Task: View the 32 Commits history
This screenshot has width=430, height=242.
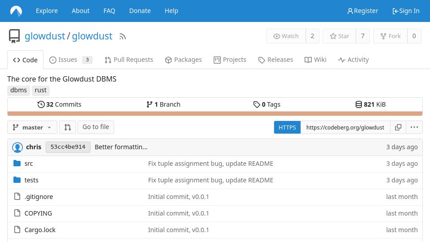Action: click(x=60, y=104)
